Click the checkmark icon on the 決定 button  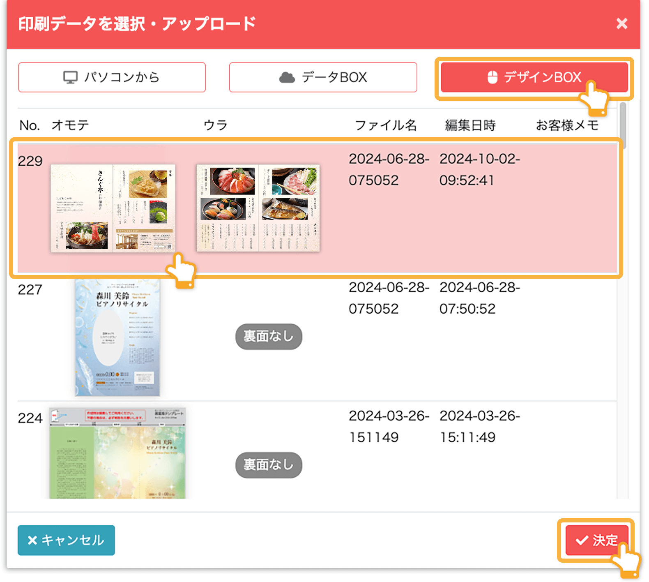[582, 540]
